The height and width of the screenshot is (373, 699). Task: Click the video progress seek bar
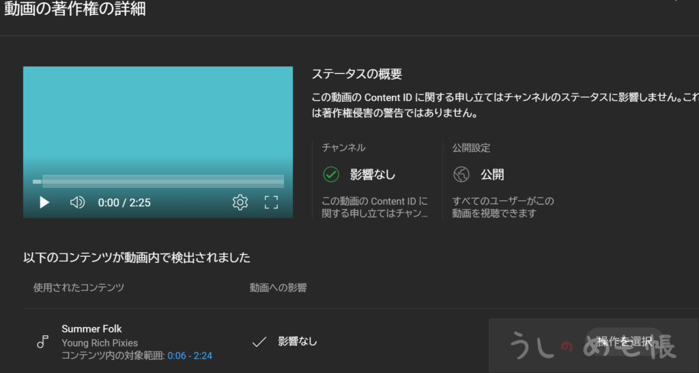click(x=158, y=182)
